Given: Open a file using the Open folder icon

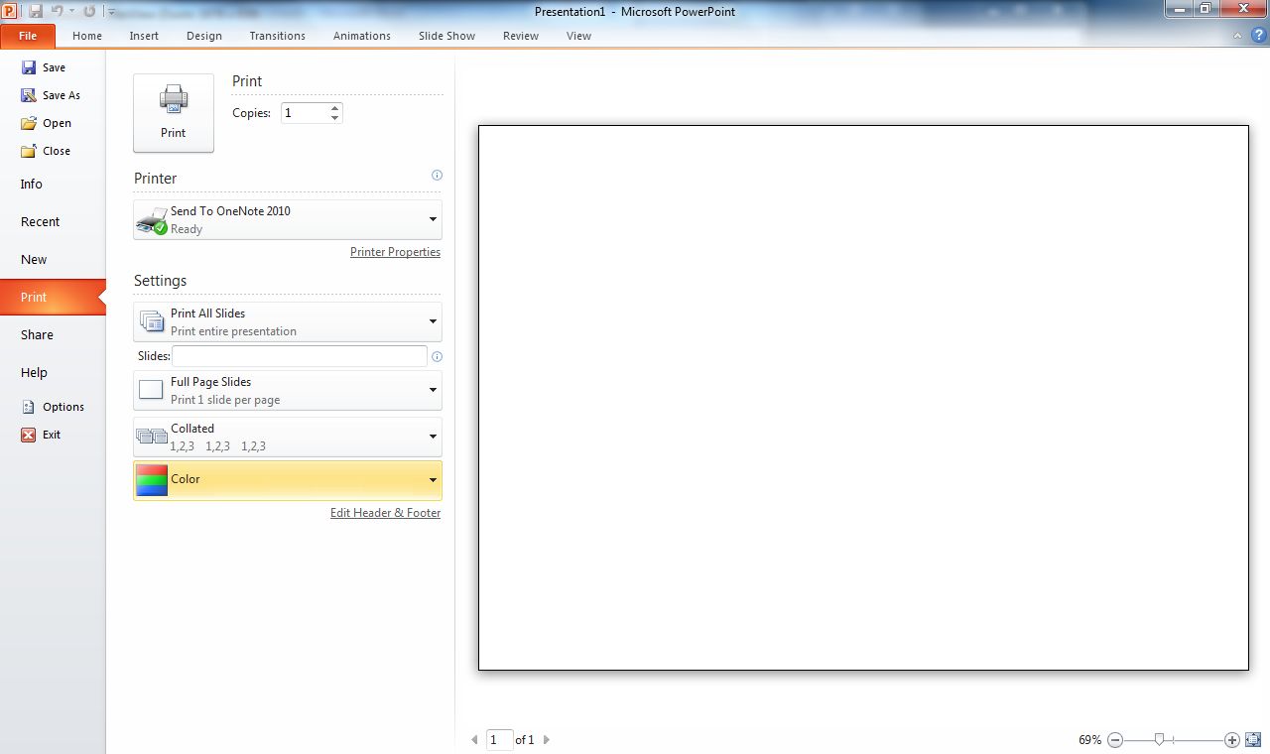Looking at the screenshot, I should pyautogui.click(x=30, y=123).
